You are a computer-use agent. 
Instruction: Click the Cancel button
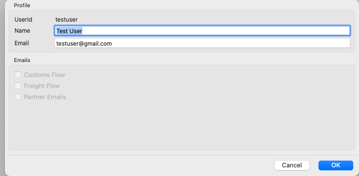click(x=292, y=165)
